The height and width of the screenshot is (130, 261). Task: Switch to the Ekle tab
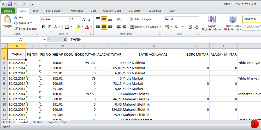click(x=36, y=11)
